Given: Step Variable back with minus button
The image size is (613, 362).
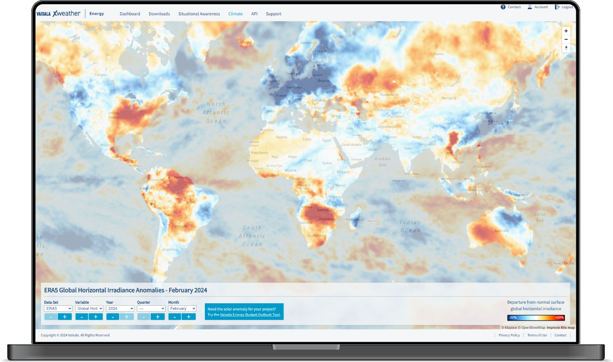Looking at the screenshot, I should [82, 317].
